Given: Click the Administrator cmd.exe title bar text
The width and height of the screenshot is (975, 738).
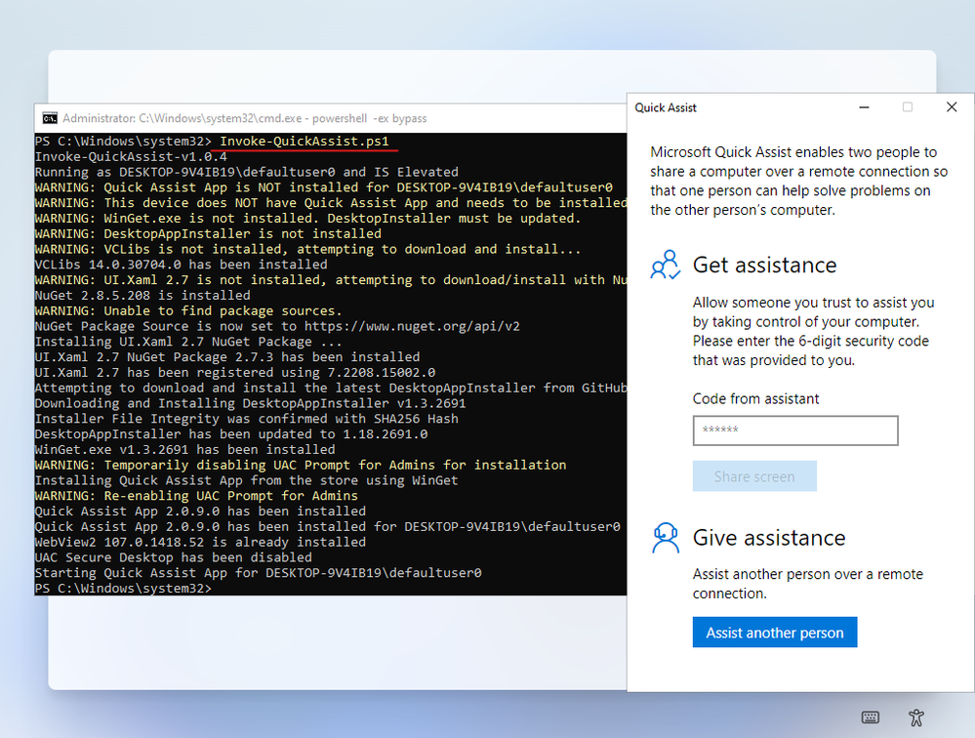Looking at the screenshot, I should 244,118.
